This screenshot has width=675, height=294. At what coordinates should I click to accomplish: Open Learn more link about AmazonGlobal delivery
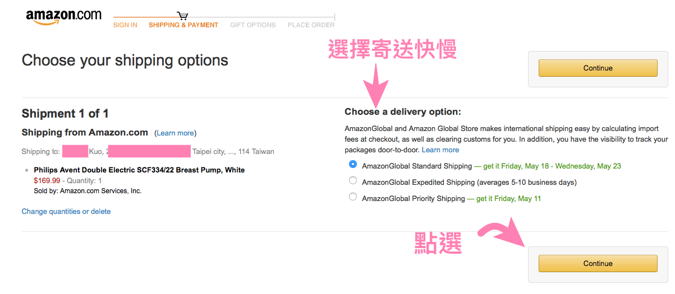[x=440, y=150]
